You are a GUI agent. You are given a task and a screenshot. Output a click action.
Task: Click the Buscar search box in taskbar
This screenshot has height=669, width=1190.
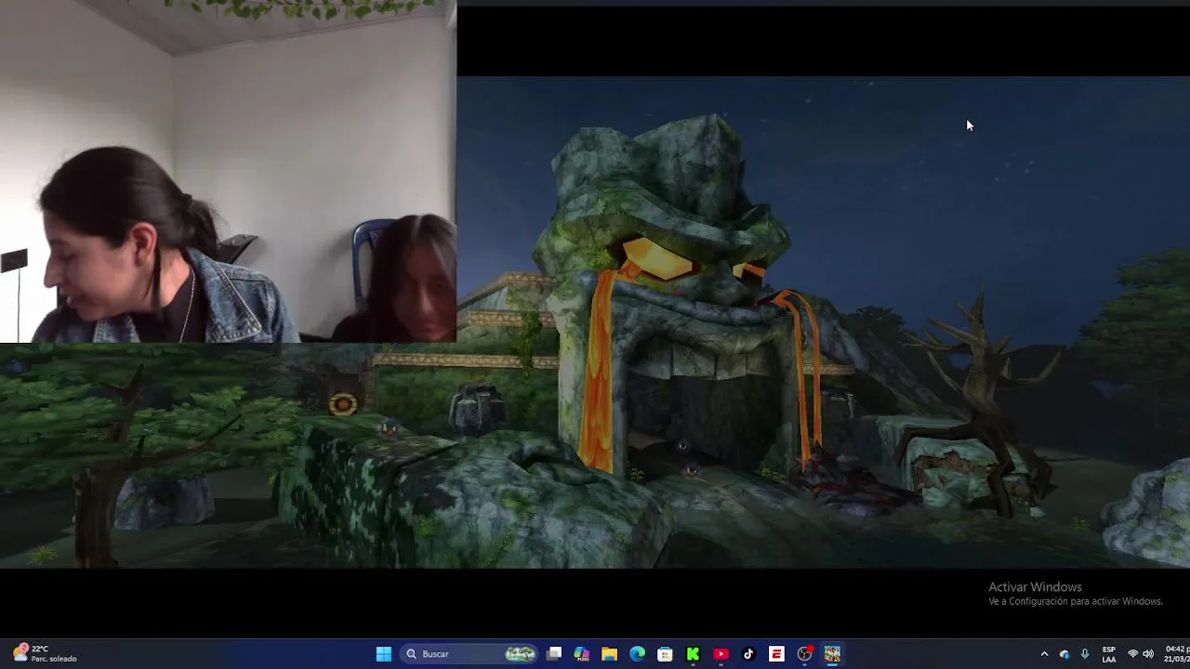(x=469, y=654)
